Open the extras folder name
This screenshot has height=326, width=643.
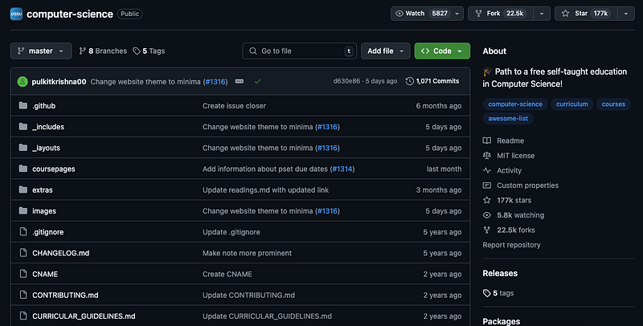43,190
